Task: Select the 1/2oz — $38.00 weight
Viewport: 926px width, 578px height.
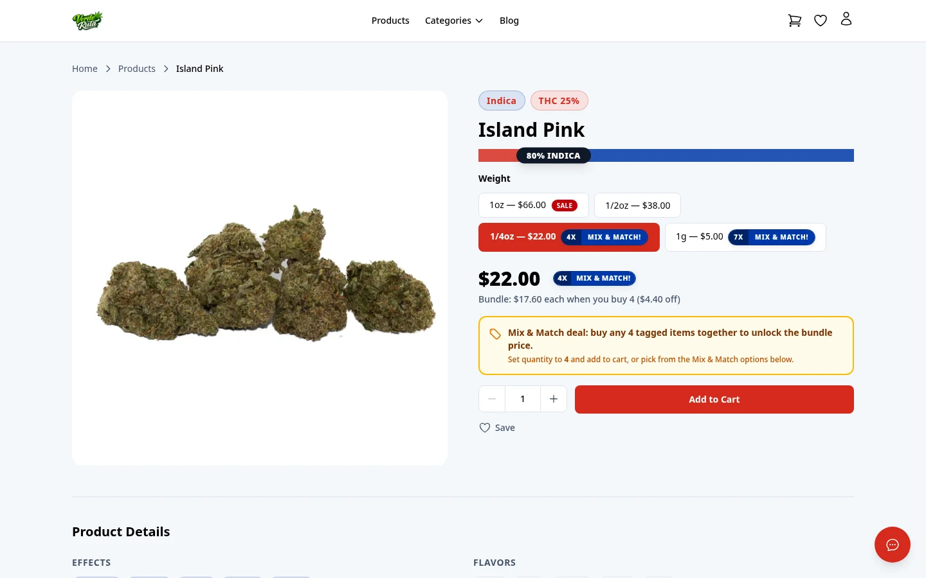Action: 637,205
